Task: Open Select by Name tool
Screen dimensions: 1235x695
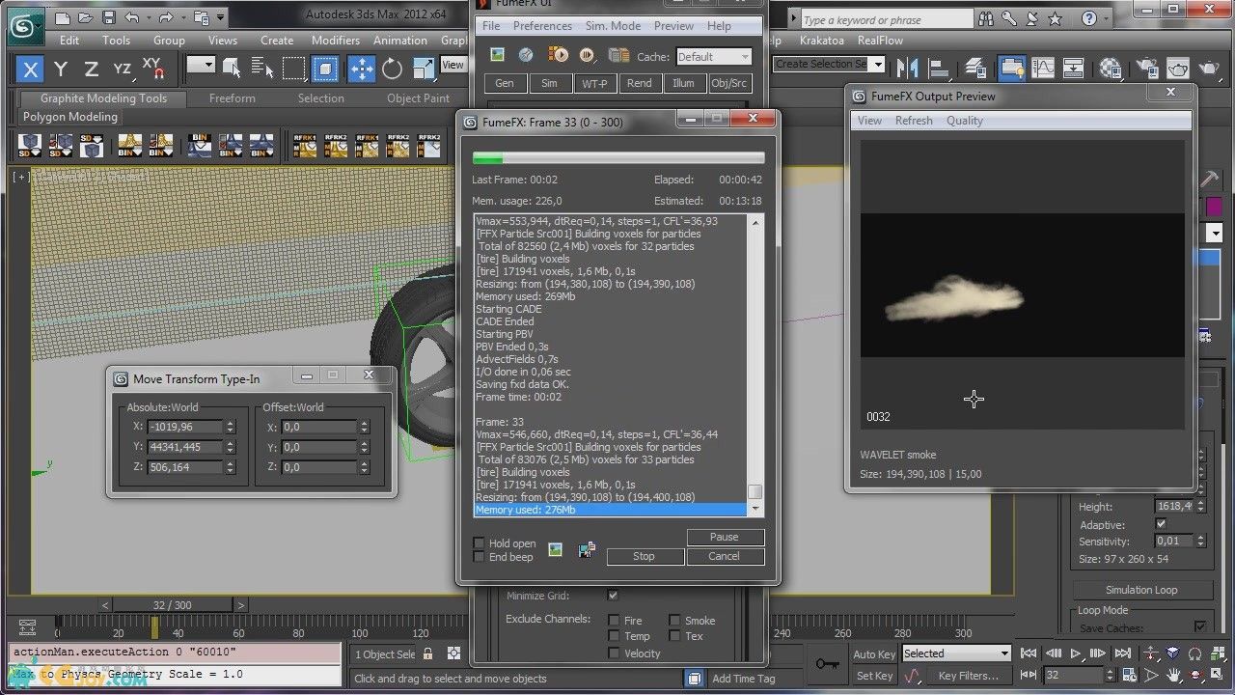Action: (261, 68)
